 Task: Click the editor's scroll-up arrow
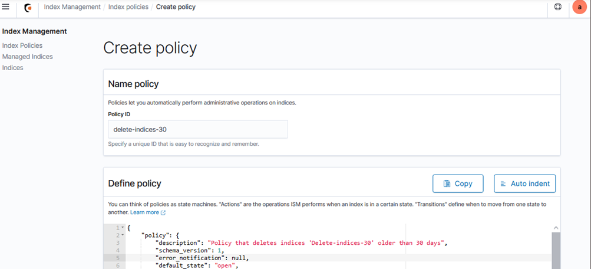pos(556,228)
